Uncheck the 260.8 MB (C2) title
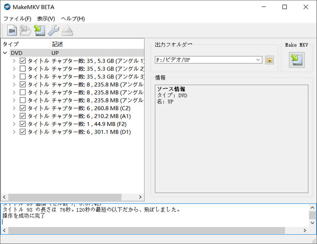Image resolution: width=317 pixels, height=244 pixels. click(x=22, y=108)
